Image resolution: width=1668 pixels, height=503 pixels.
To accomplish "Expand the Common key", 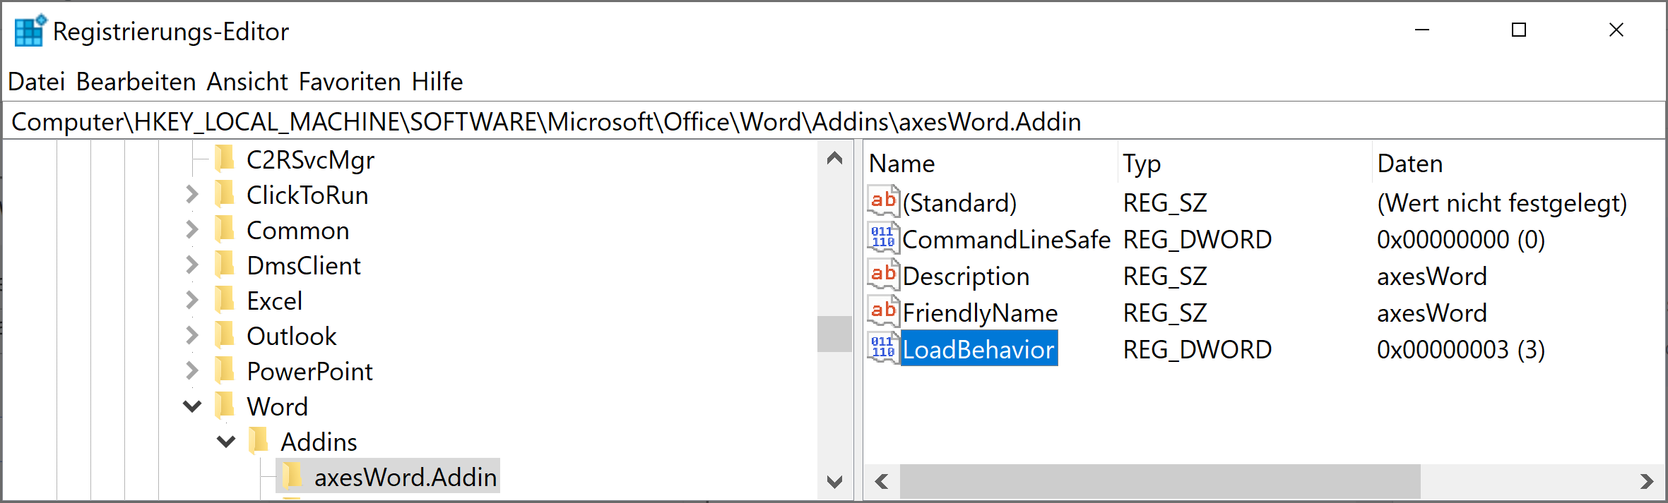I will (x=191, y=230).
